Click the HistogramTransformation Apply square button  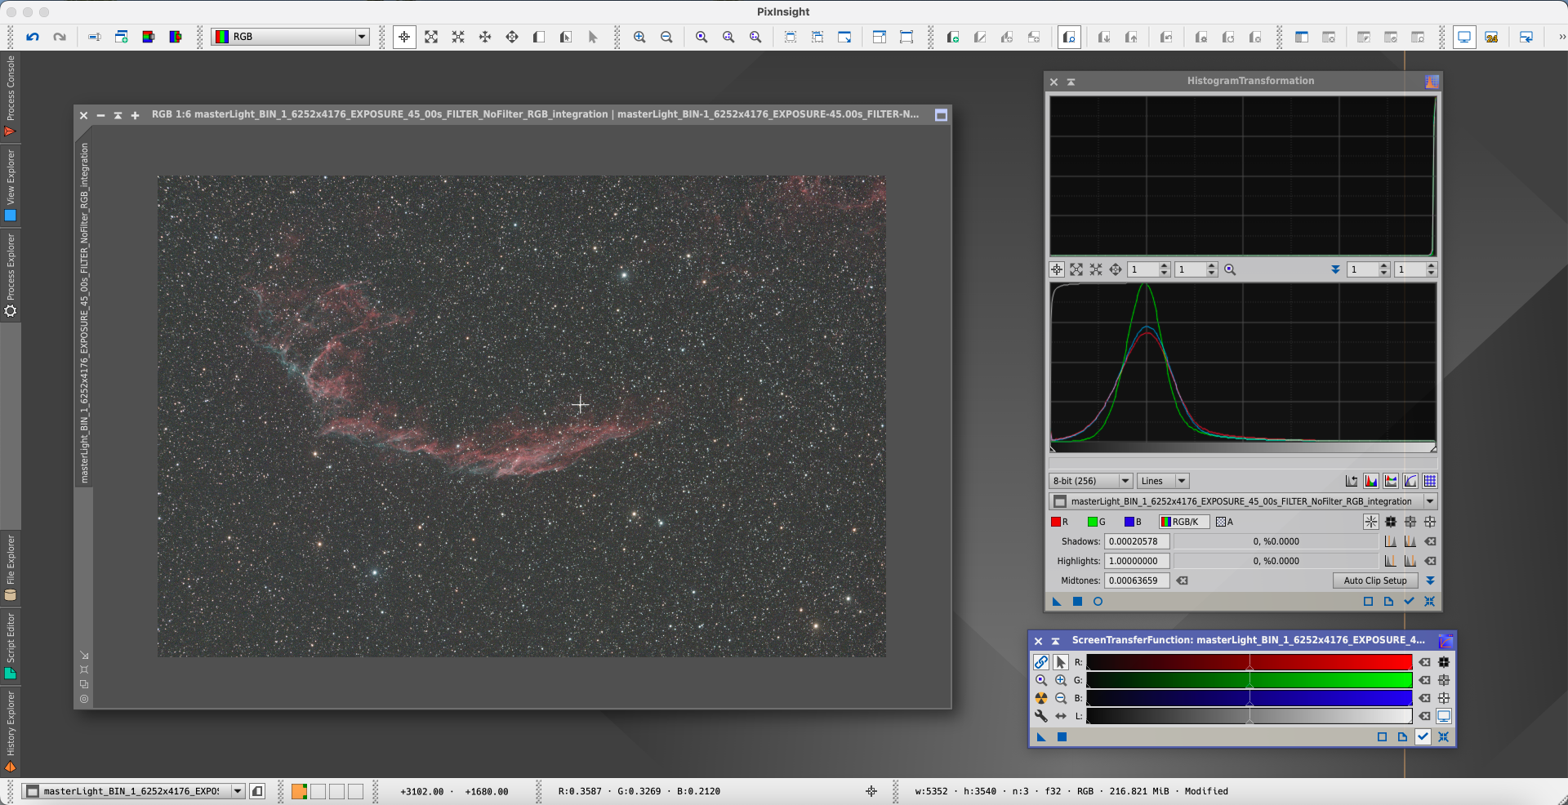tap(1077, 602)
